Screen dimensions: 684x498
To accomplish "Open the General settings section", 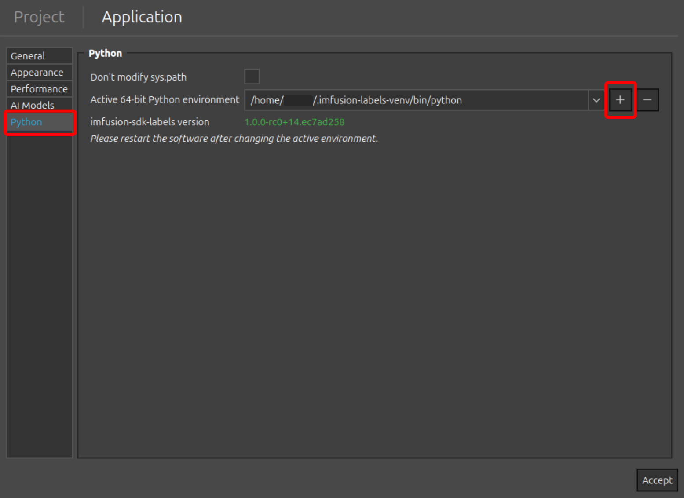I will tap(40, 56).
